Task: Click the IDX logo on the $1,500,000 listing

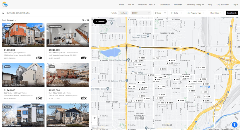Action: [x=83, y=98]
